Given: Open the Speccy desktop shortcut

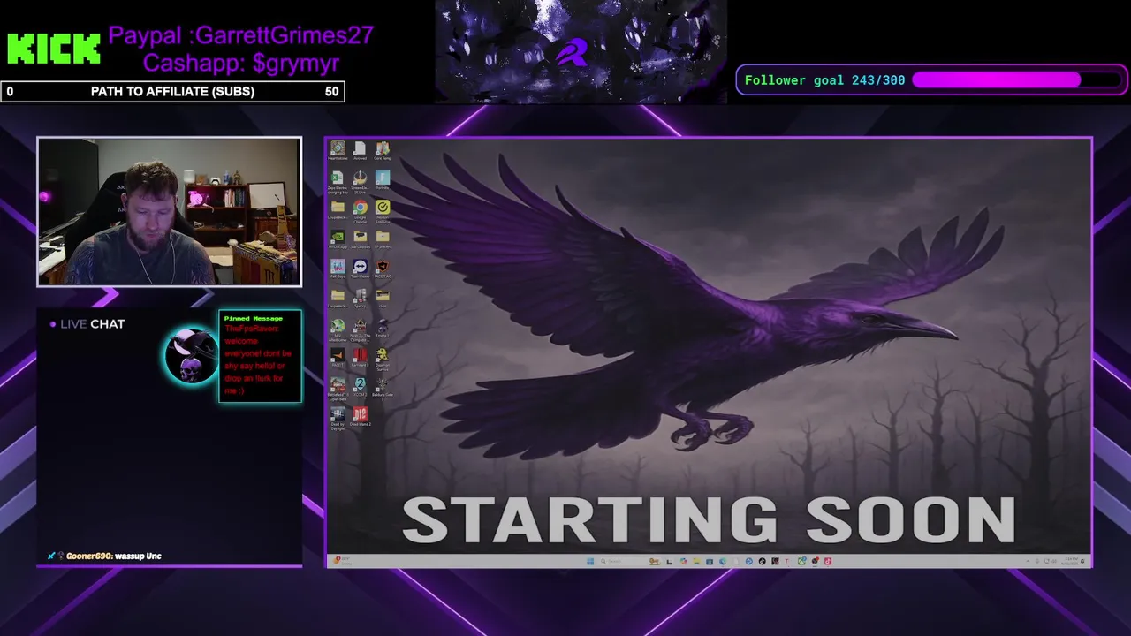Looking at the screenshot, I should click(360, 298).
